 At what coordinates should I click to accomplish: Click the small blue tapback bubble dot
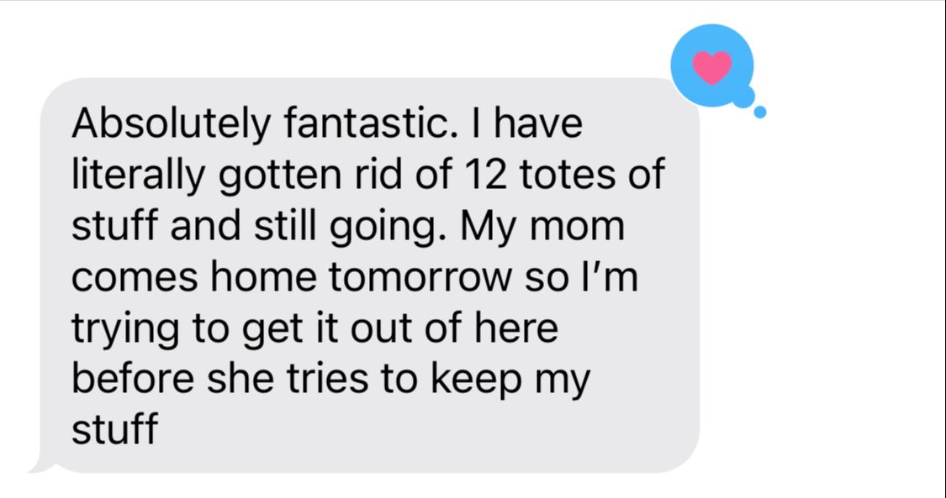(759, 112)
